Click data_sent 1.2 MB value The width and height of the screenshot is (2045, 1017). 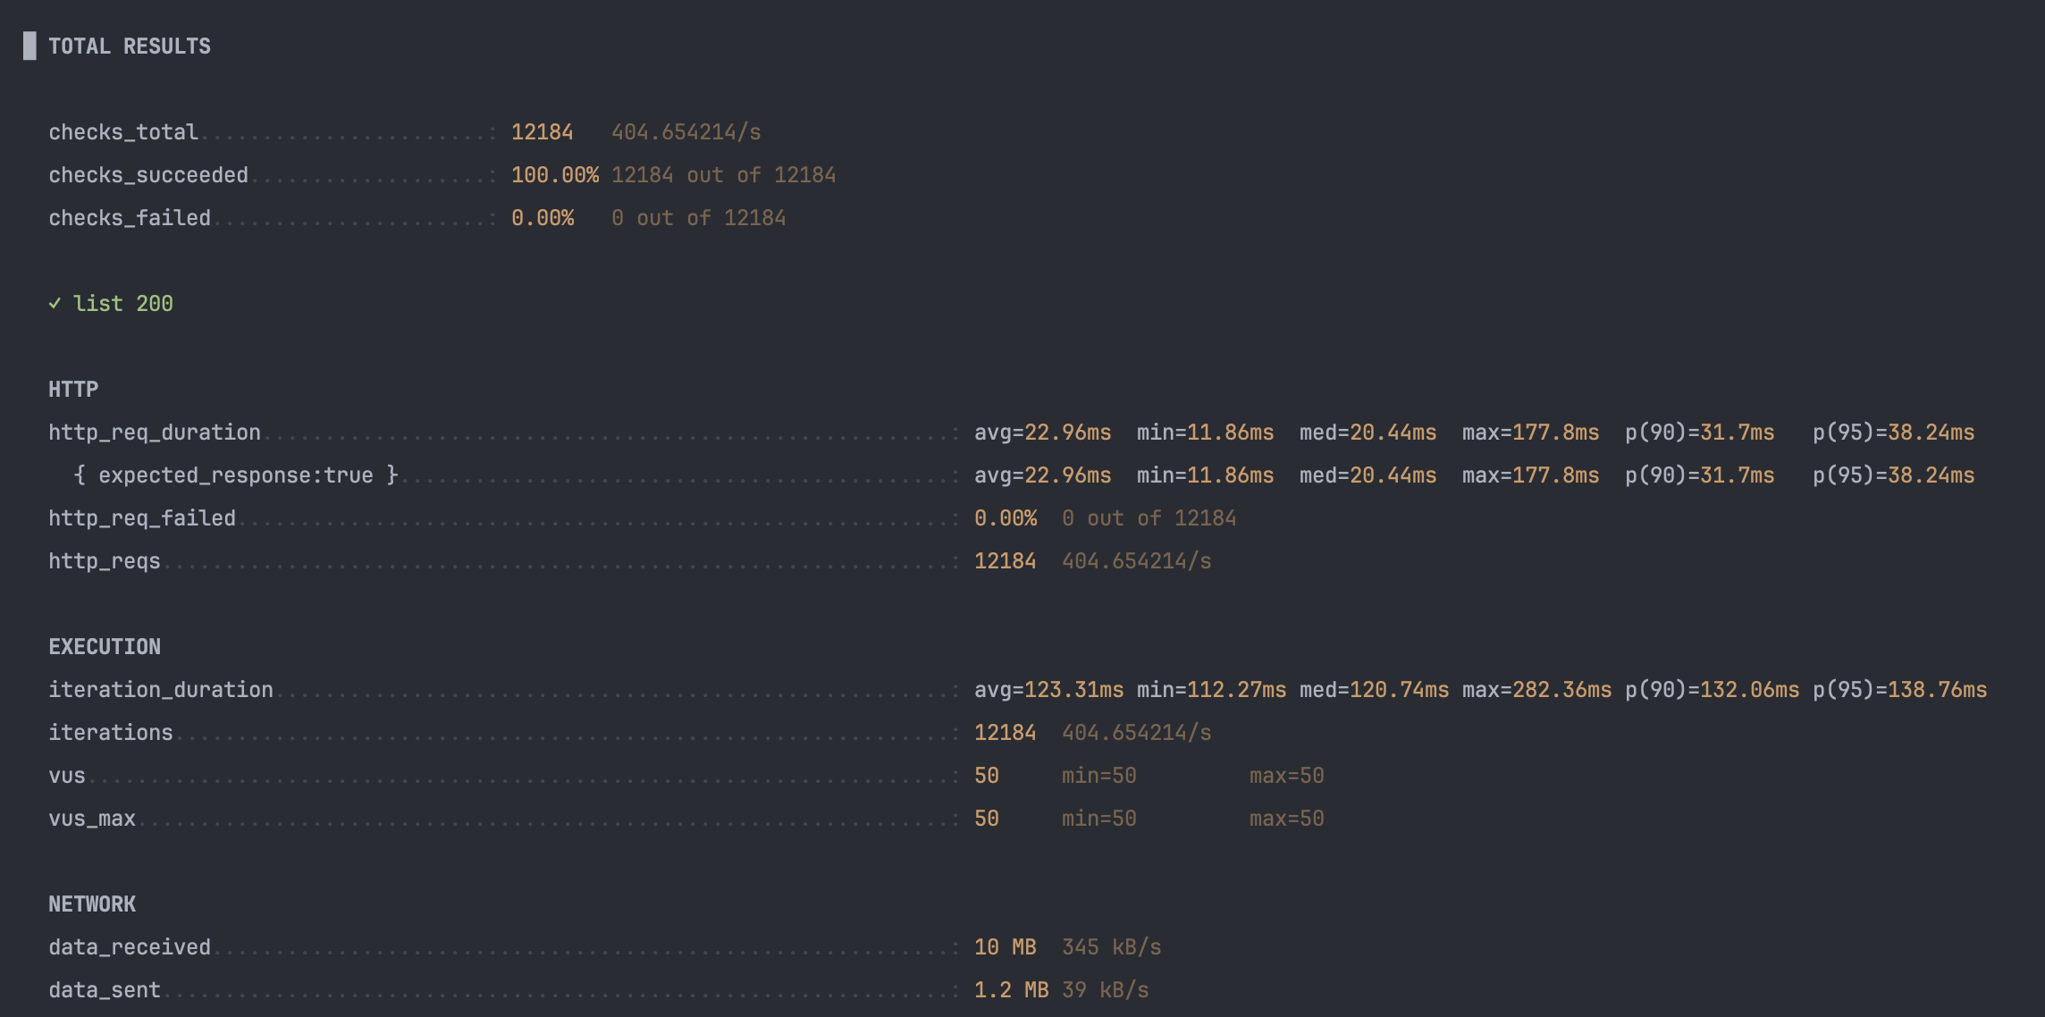coord(1011,990)
